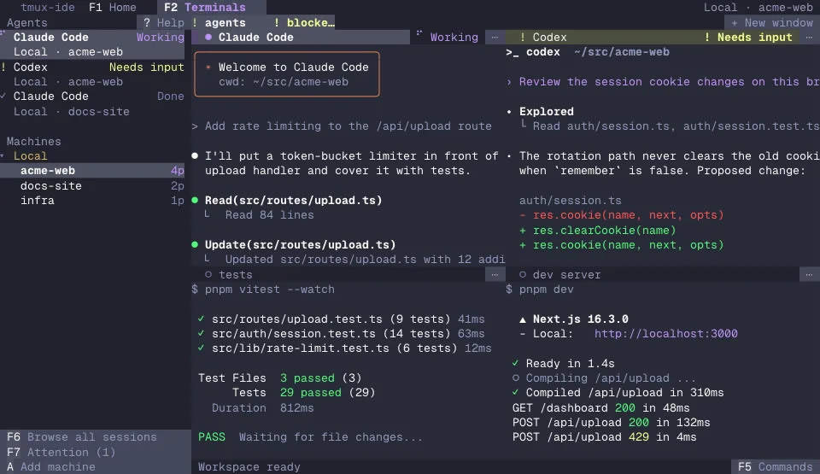Open the Help button in Agents panel

[164, 22]
